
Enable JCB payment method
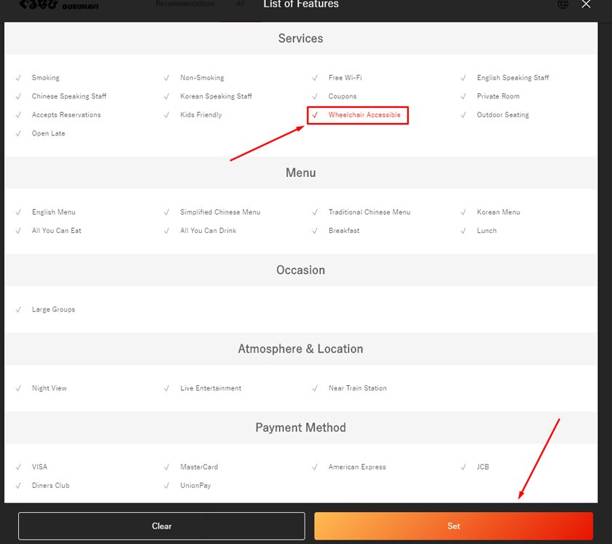point(475,467)
